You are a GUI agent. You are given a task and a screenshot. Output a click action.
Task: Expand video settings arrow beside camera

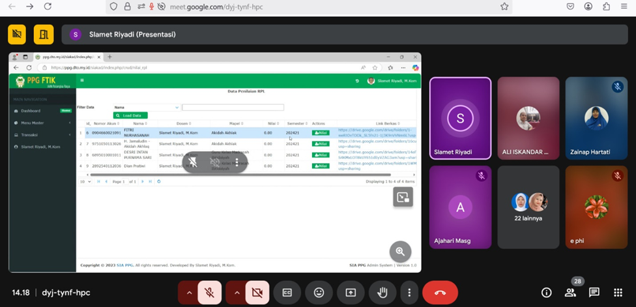point(237,293)
